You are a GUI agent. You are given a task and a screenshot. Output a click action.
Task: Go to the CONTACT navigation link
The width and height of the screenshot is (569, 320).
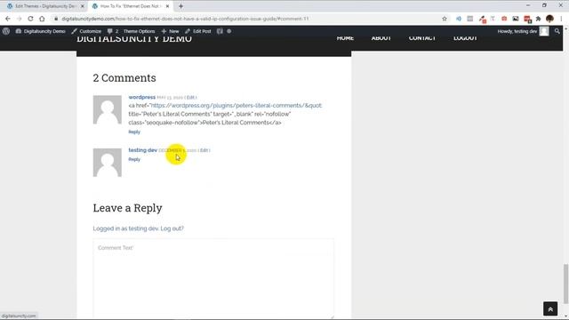422,38
